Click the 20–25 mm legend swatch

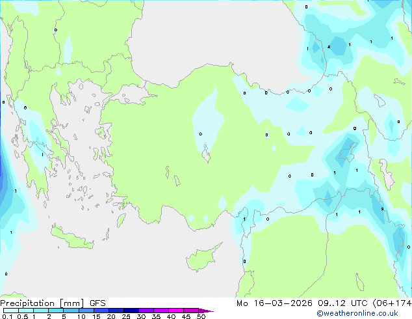click(x=116, y=311)
